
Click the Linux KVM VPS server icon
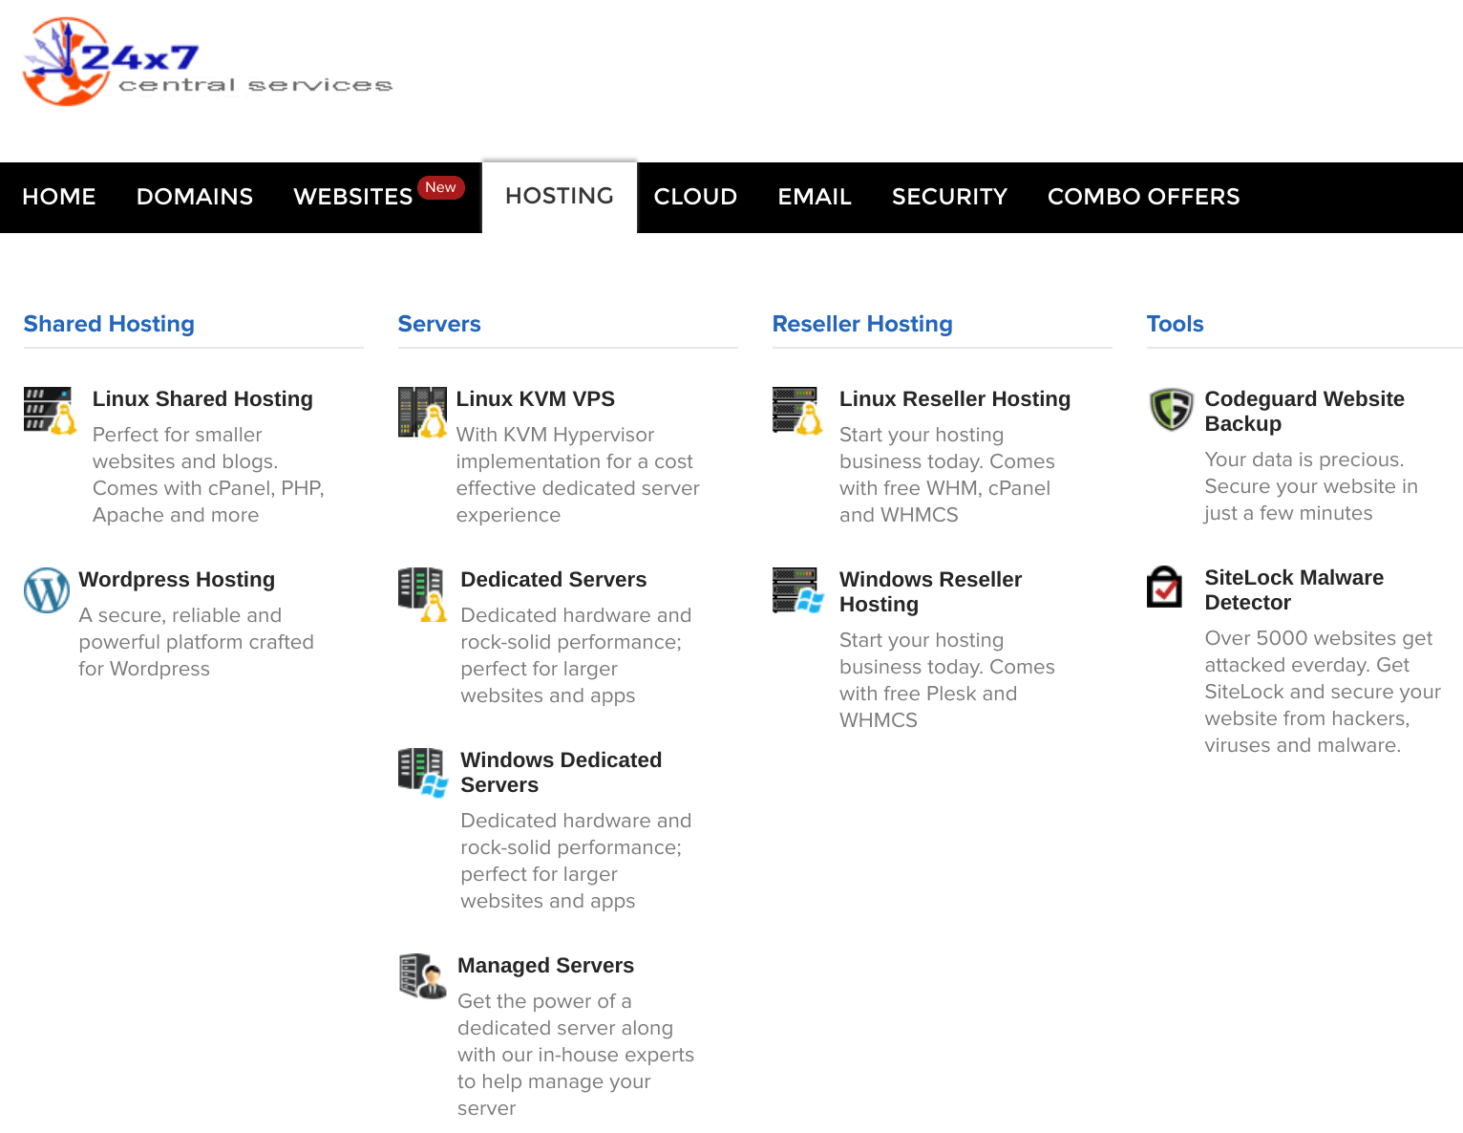[422, 412]
